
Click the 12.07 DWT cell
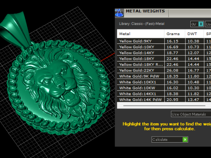tap(194, 53)
